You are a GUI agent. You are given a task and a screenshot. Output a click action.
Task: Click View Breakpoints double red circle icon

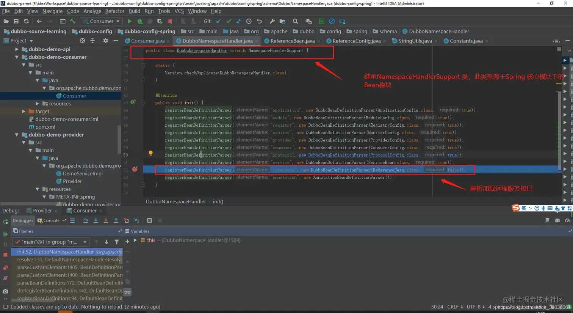5,268
